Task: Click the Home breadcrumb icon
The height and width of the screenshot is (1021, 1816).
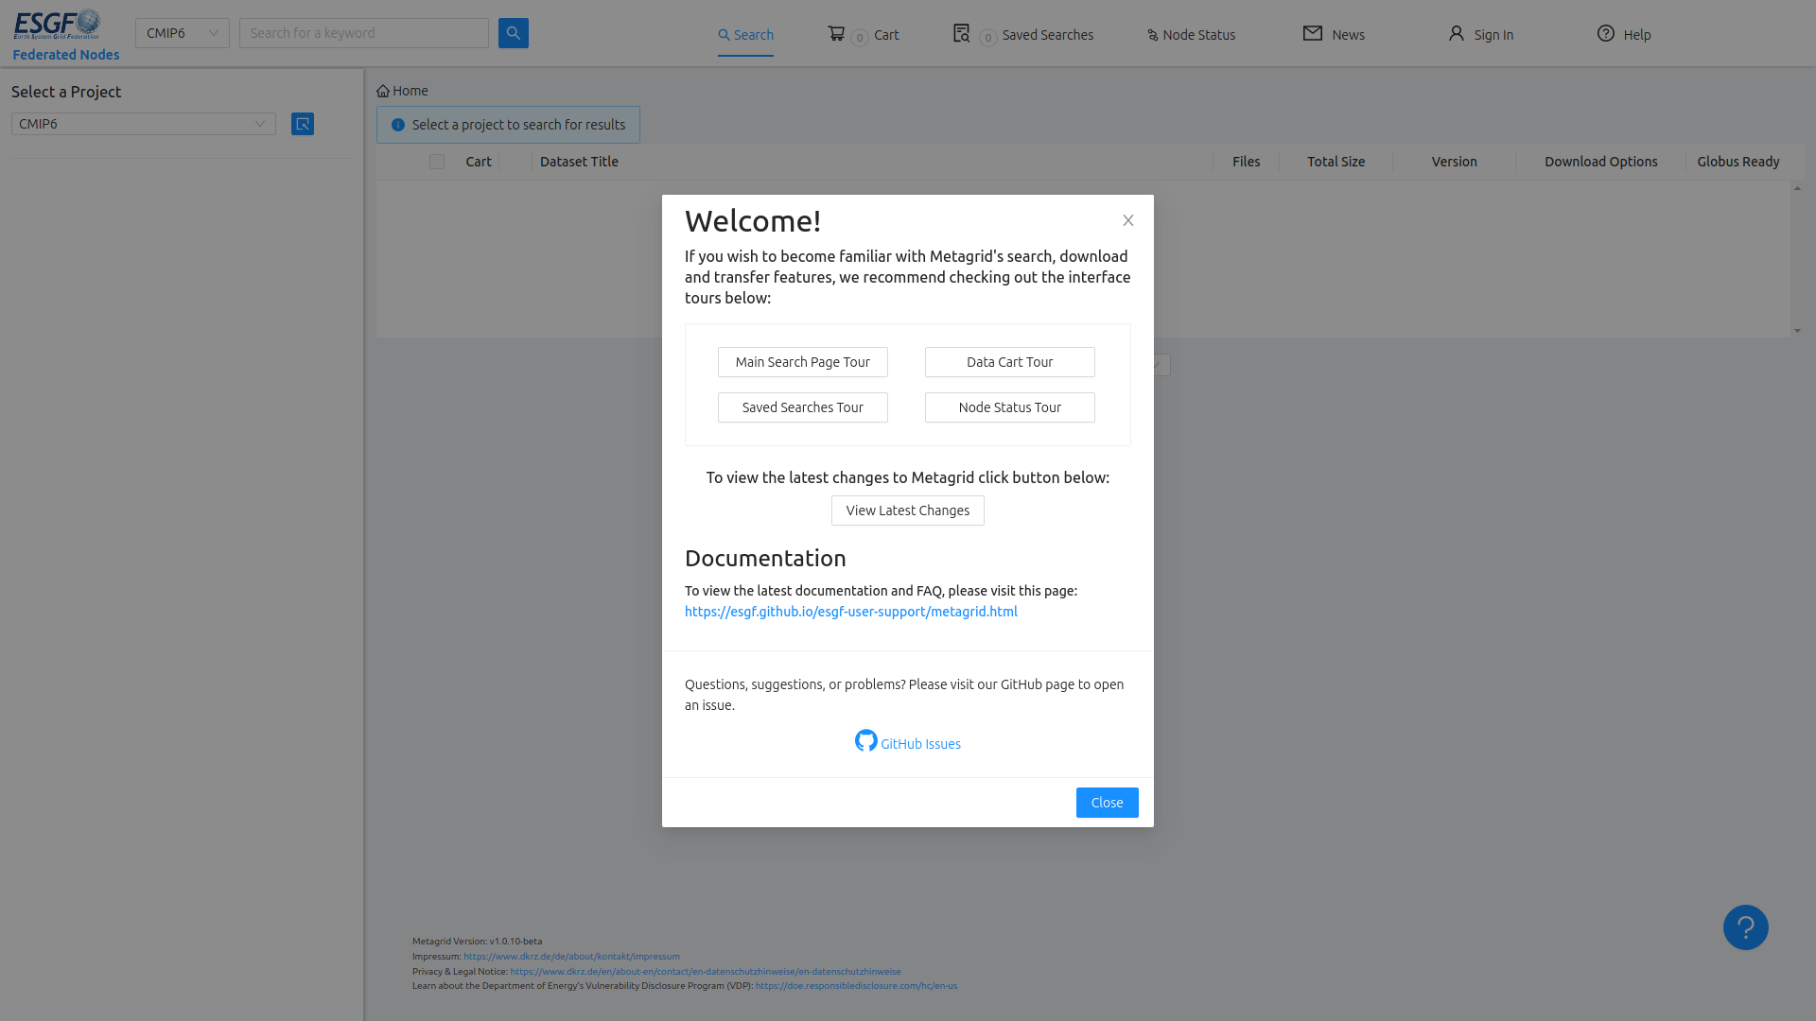Action: click(x=383, y=92)
